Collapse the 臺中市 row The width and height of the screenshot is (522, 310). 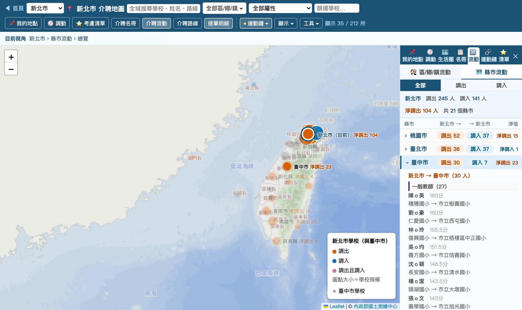pos(461,163)
